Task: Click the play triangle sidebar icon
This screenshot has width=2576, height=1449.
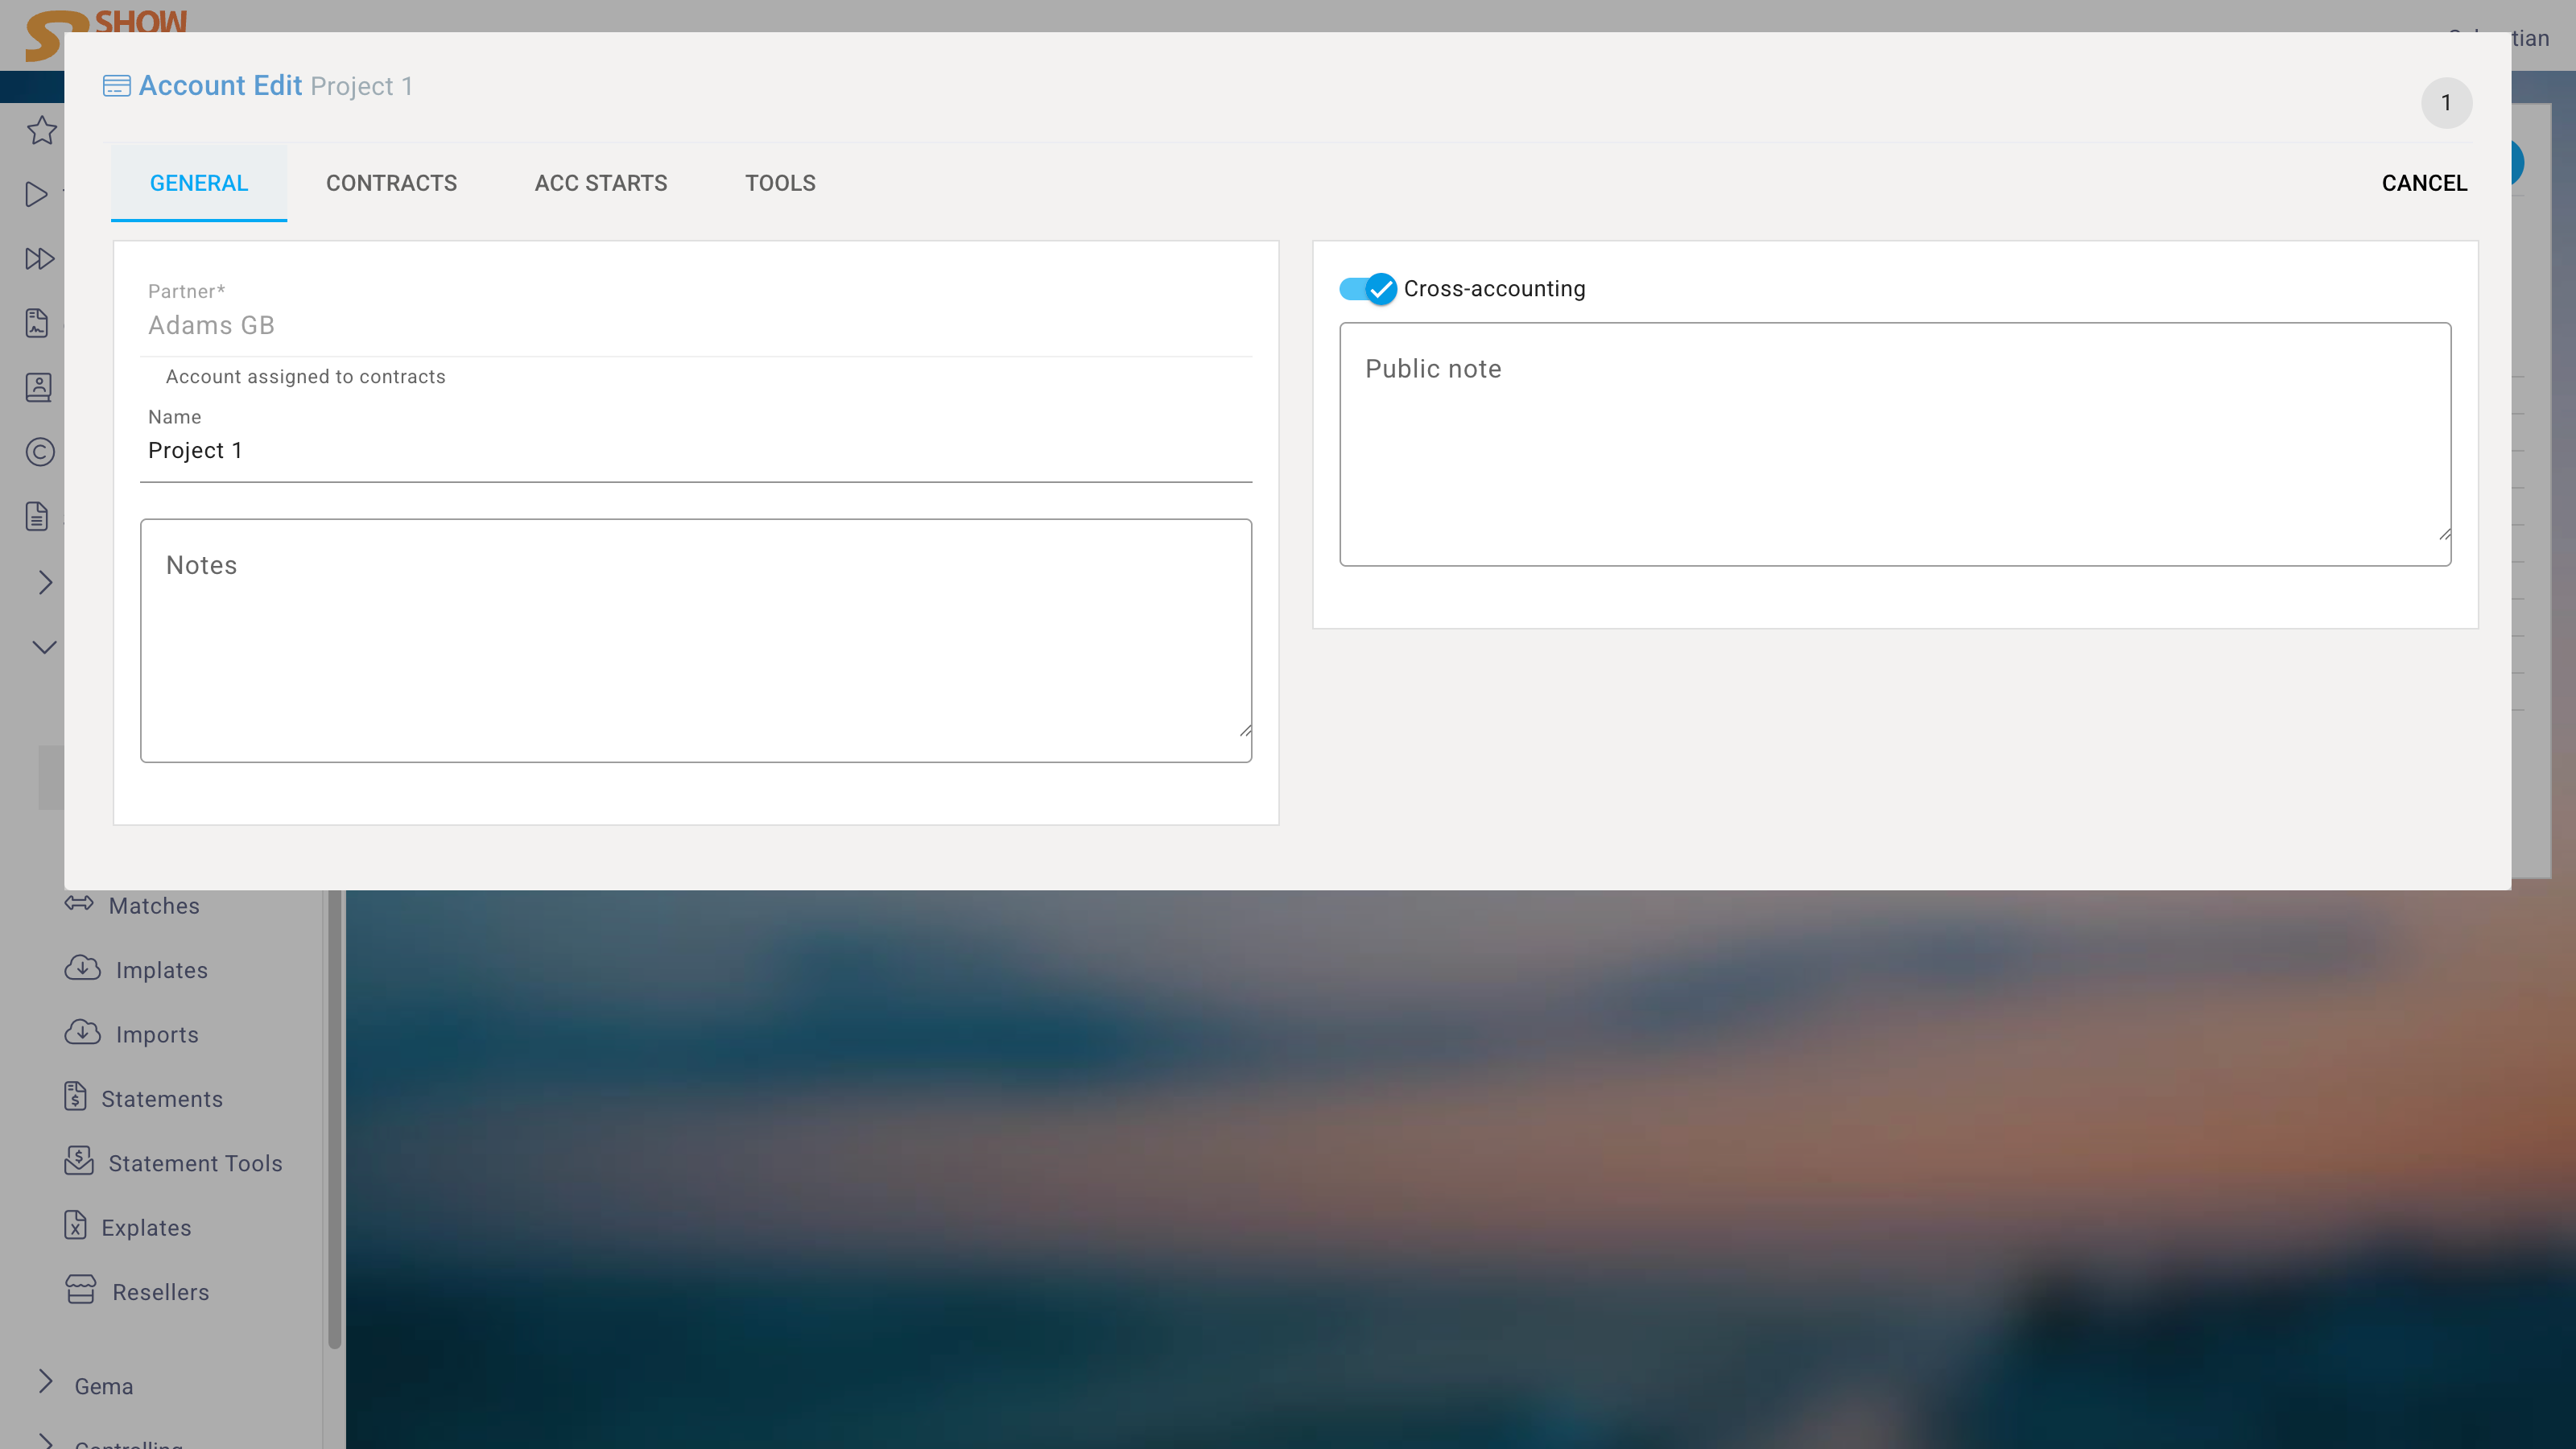Action: [37, 194]
